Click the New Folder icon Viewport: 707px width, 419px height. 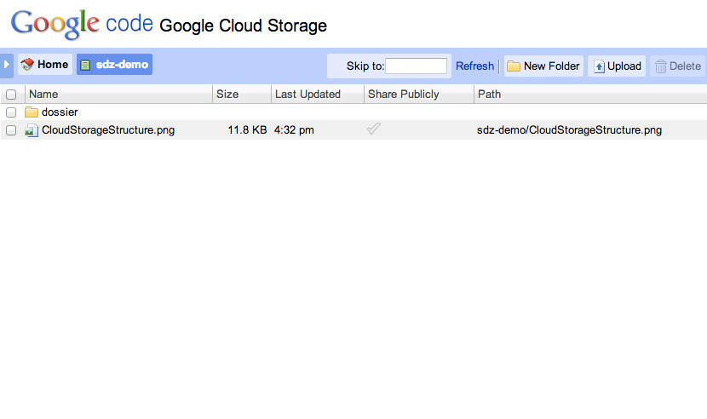(514, 66)
